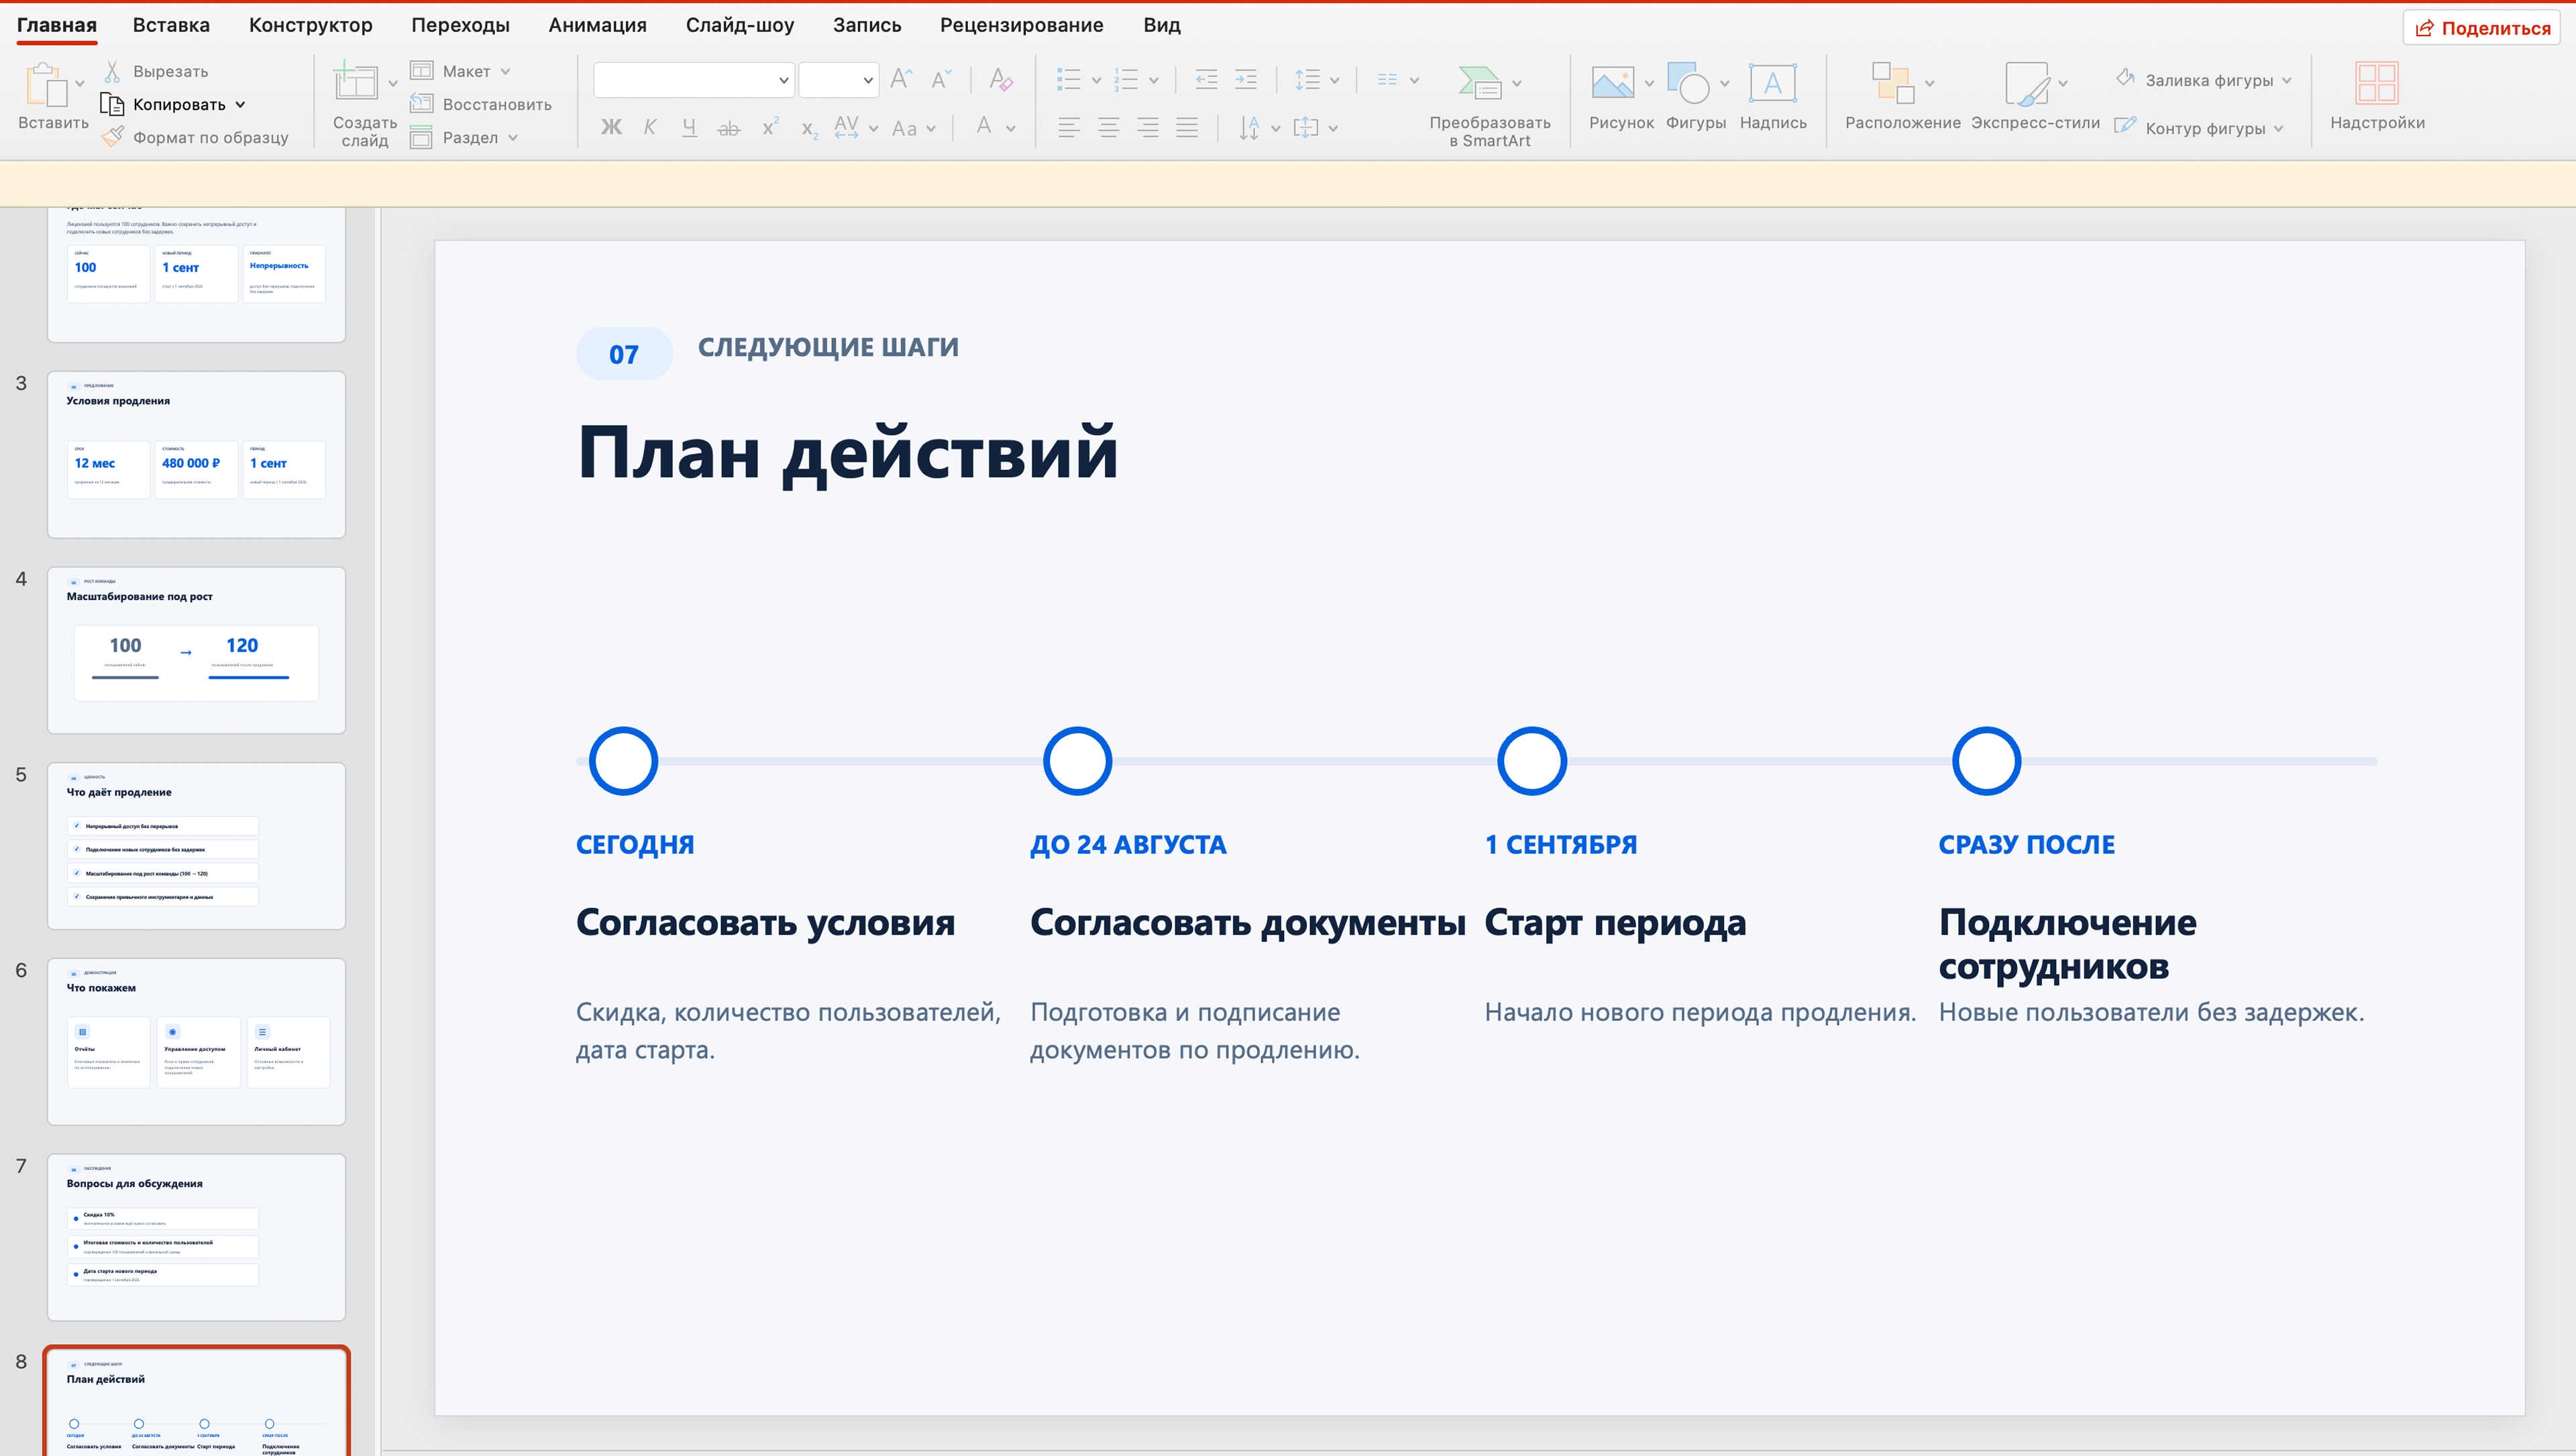Expand the line spacing dropdown

coord(1334,80)
